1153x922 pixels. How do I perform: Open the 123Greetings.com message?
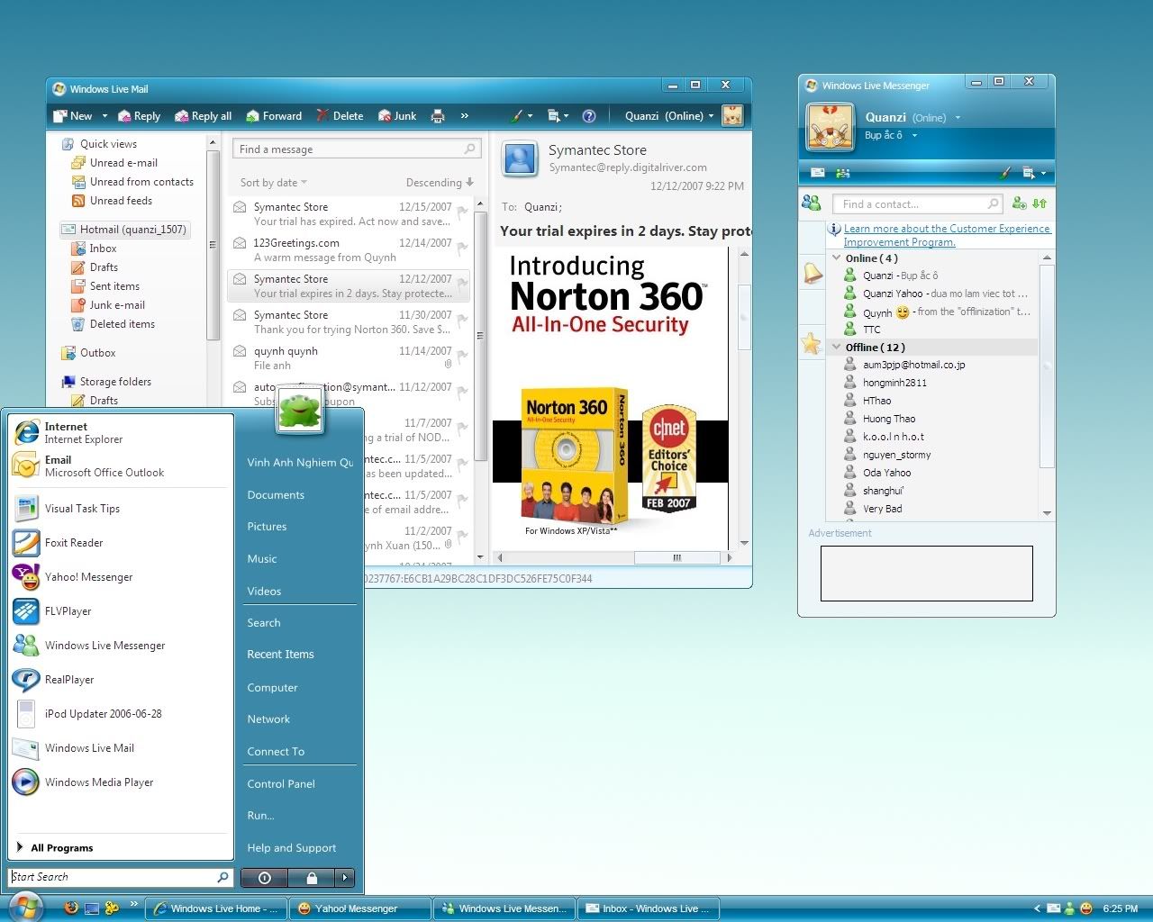(350, 250)
